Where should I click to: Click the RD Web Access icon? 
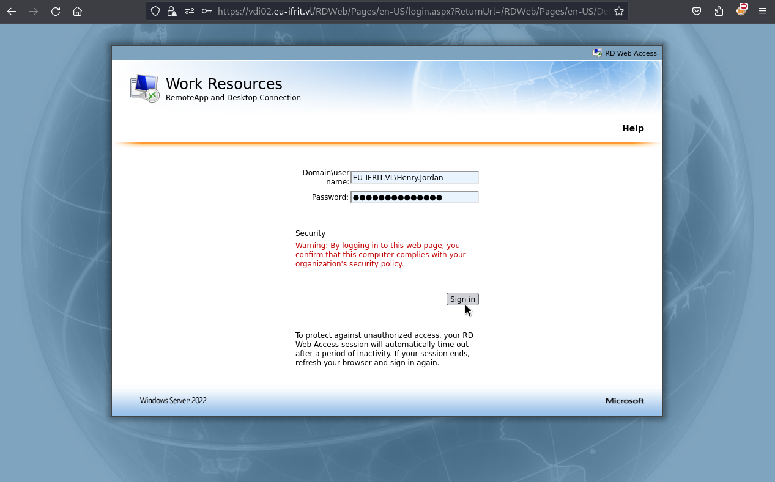pyautogui.click(x=597, y=53)
